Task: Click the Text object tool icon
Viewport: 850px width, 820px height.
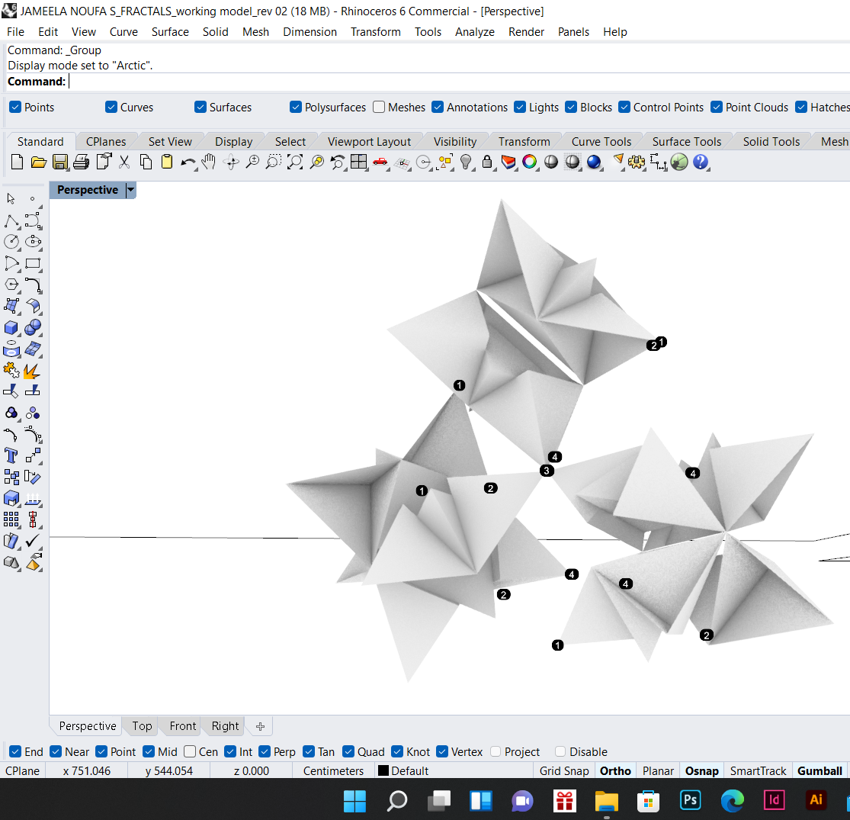Action: point(11,456)
